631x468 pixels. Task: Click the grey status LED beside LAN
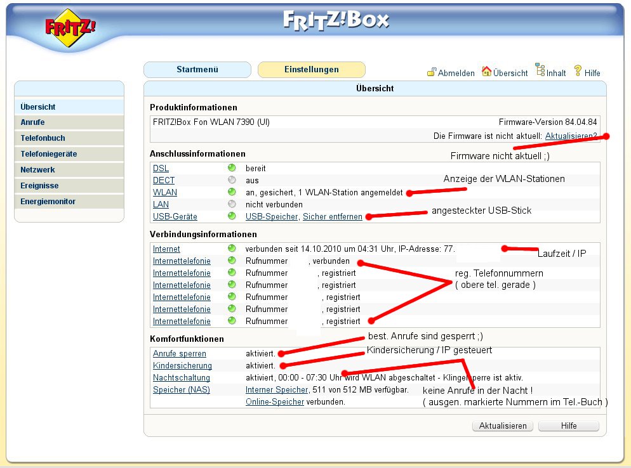(232, 204)
